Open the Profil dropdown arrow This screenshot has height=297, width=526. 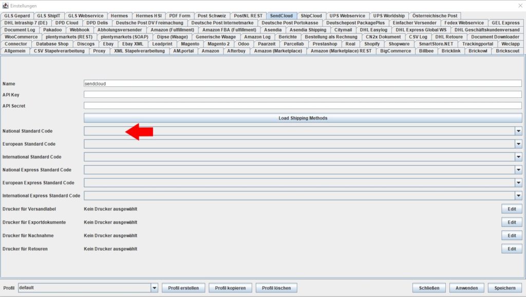[154, 288]
